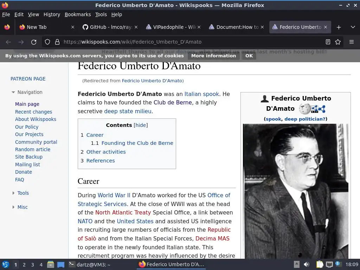Click the Decima MAS red link
Image resolution: width=360 pixels, height=270 pixels.
point(212,239)
